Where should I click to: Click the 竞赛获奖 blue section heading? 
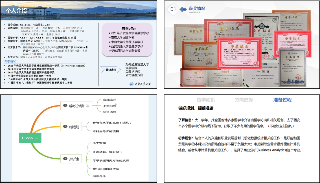10,61
